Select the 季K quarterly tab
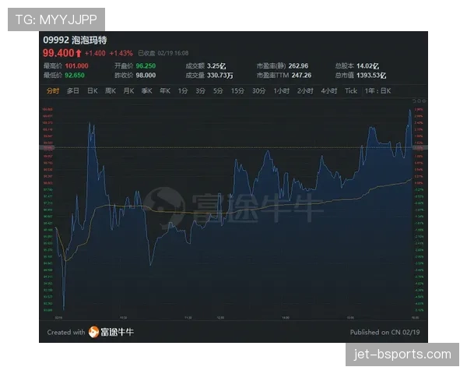Image resolution: width=467 pixels, height=374 pixels. coord(147,90)
